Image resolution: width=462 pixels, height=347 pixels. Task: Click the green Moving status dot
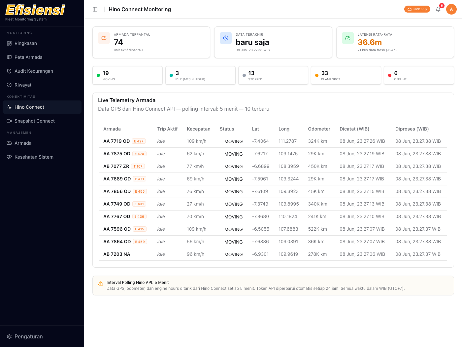98,75
